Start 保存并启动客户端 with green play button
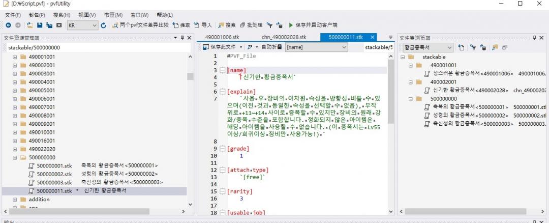The image size is (549, 223). (x=313, y=25)
